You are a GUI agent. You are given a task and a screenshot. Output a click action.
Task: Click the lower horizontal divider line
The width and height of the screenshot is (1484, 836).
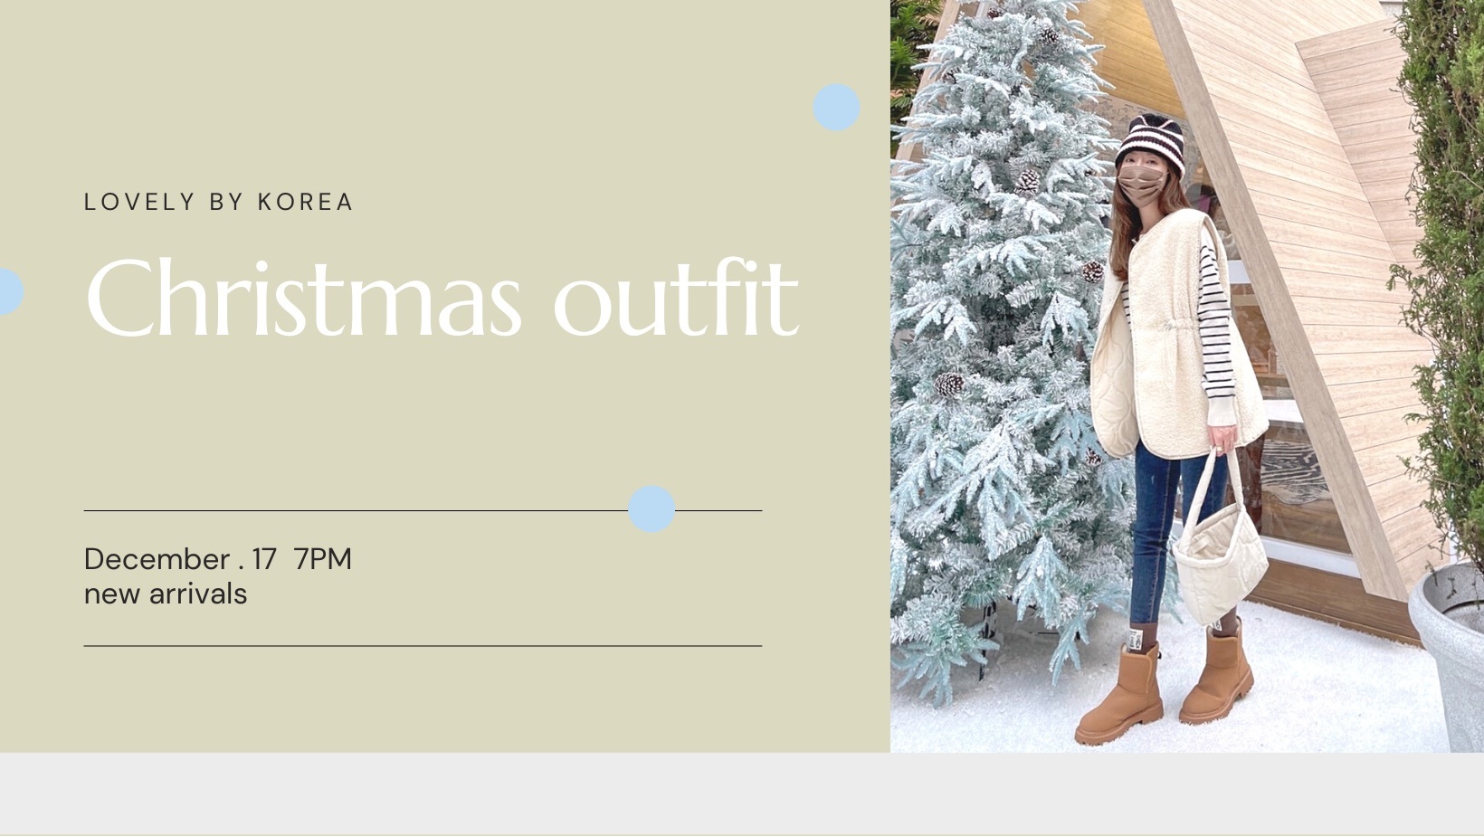(x=423, y=646)
